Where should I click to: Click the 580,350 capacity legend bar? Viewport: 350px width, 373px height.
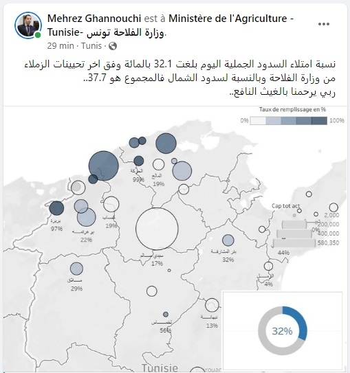[x=294, y=243]
